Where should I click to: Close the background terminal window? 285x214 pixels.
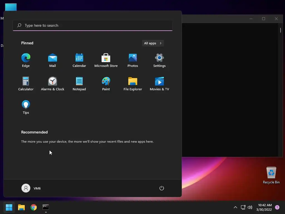coord(276,19)
